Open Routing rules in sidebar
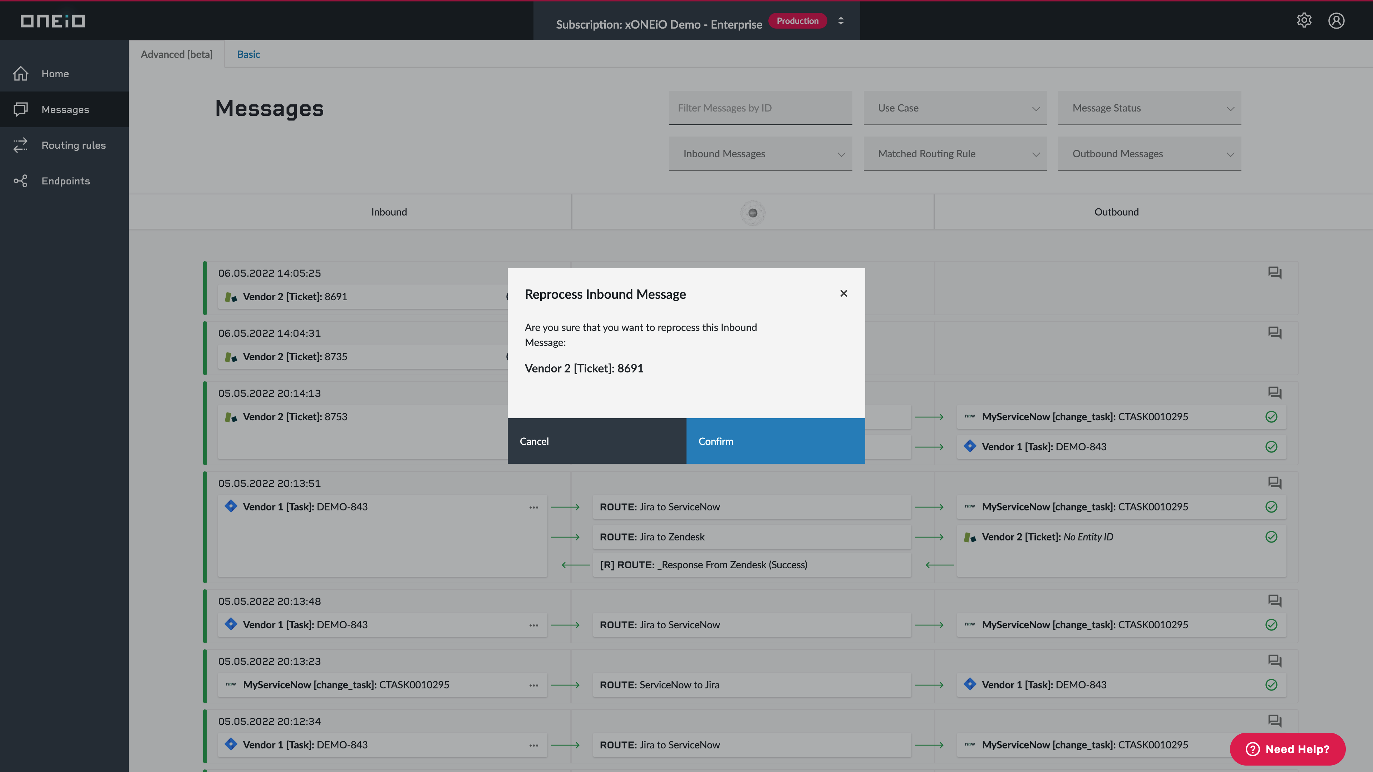 click(x=64, y=145)
